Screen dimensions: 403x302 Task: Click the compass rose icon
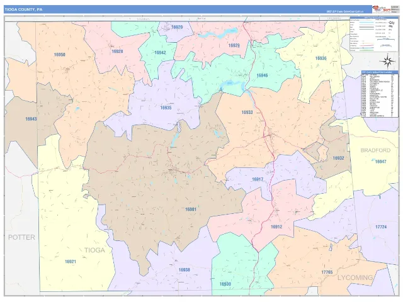[389, 61]
